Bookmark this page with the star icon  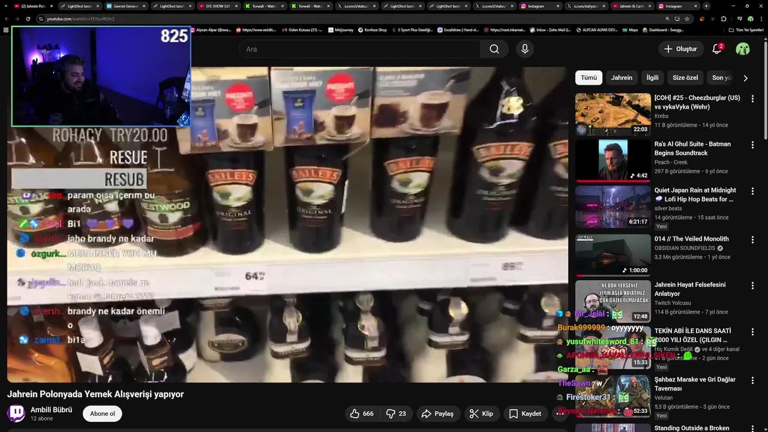pyautogui.click(x=687, y=19)
